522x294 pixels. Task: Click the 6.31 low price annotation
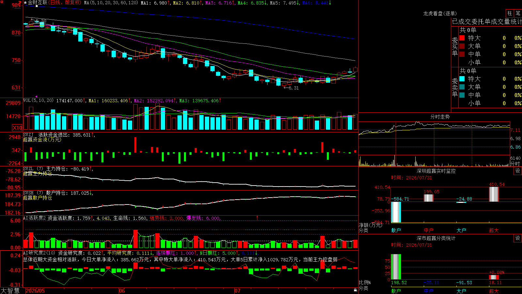291,88
